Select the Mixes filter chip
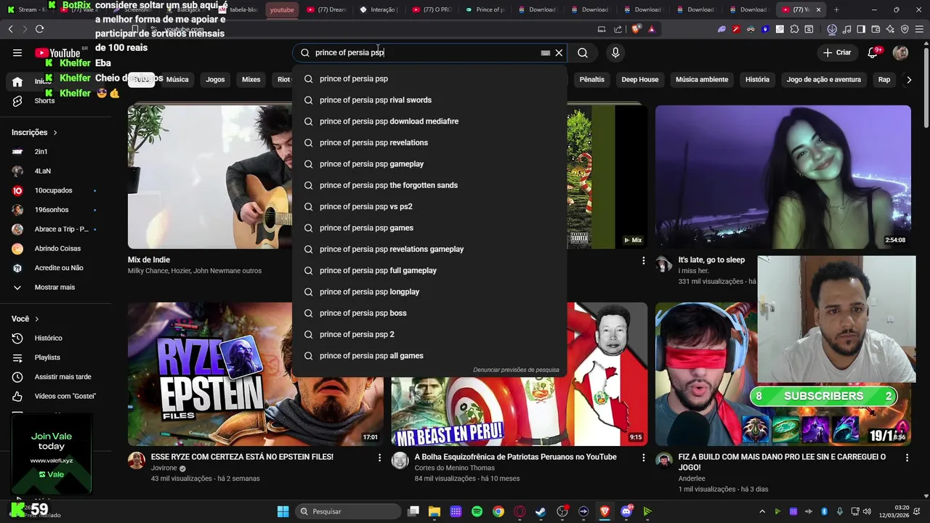Viewport: 930px width, 523px height. point(251,79)
